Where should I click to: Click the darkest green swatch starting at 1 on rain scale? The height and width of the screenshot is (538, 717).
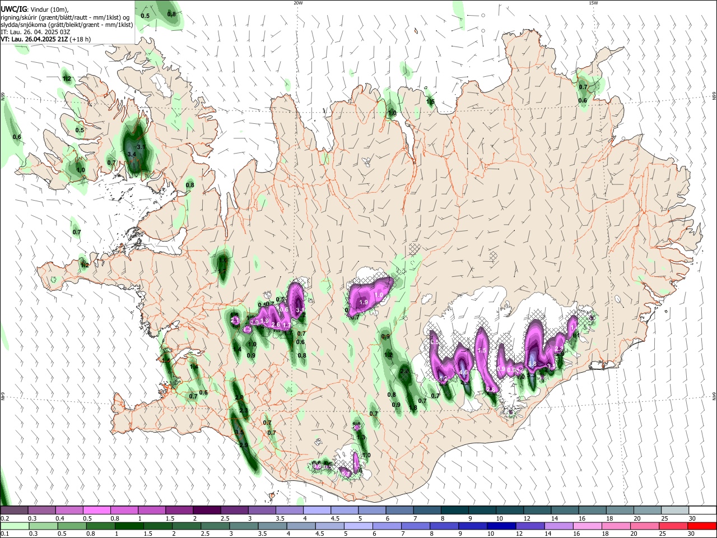point(129,526)
